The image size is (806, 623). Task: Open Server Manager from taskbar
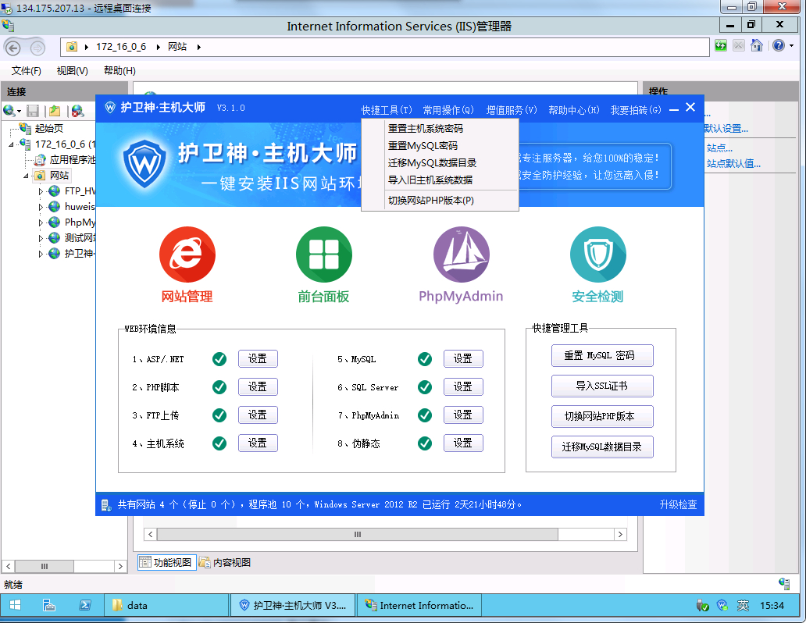[x=49, y=605]
